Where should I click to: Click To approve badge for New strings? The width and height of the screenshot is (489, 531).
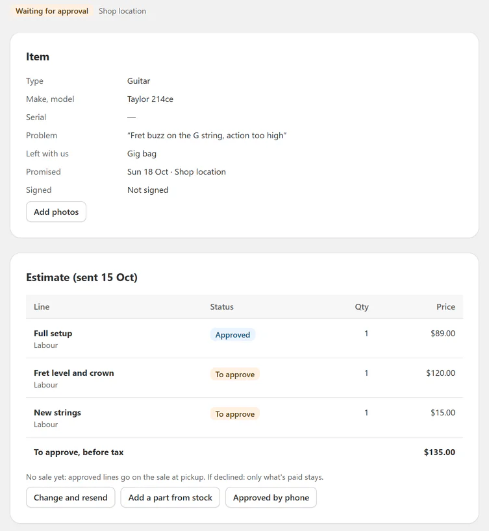(235, 414)
